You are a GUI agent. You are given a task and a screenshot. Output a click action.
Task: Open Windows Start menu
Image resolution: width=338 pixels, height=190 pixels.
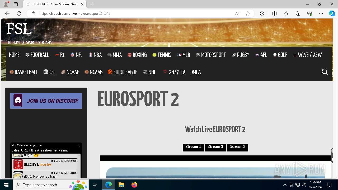click(6, 185)
